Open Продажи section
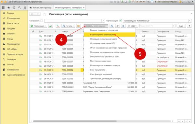The image size is (195, 124). 11,28
